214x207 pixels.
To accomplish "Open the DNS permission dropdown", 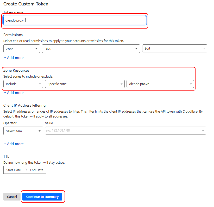I will [x=91, y=49].
